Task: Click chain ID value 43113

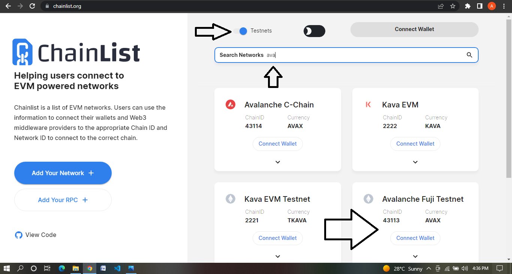Action: tap(391, 220)
